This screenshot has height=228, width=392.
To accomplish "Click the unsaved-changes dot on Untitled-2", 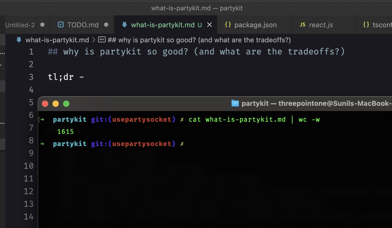I will coord(42,25).
